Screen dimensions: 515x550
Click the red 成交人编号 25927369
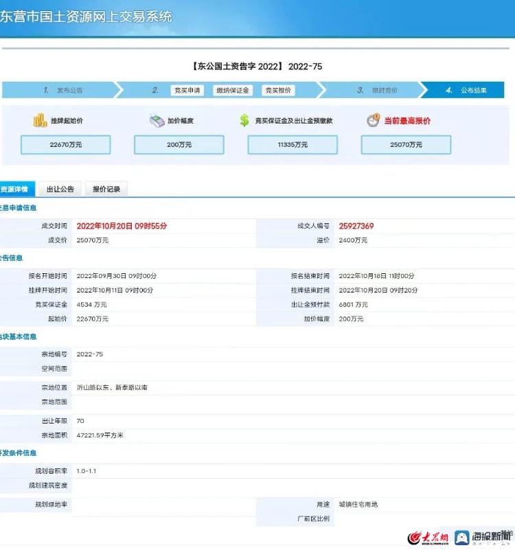(x=356, y=226)
